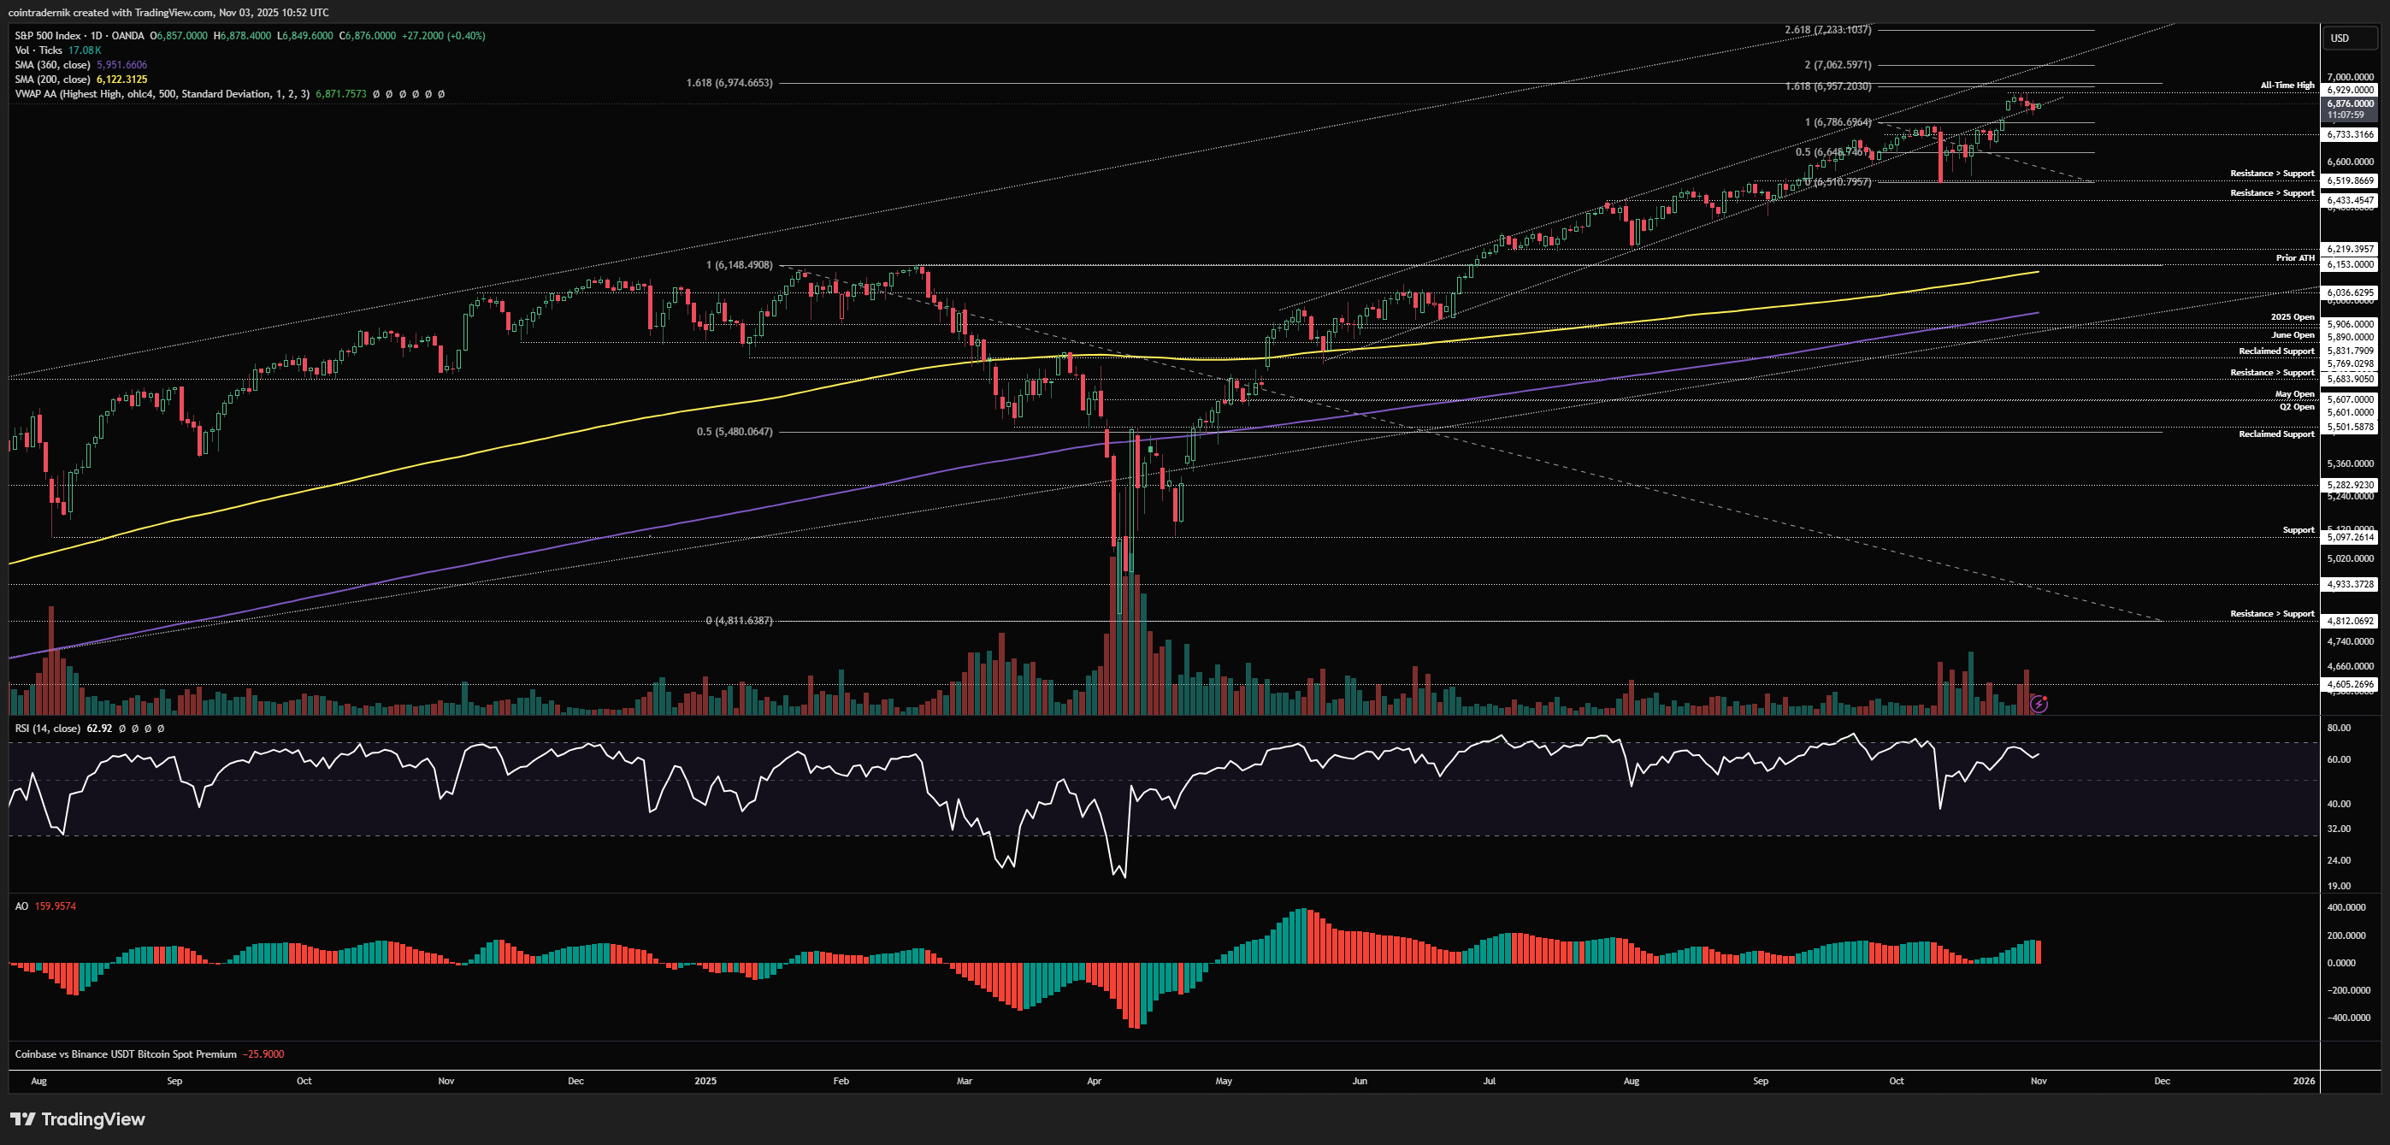Click current price tag 6,876.0000
Screen dimensions: 2390x1145
(2350, 104)
